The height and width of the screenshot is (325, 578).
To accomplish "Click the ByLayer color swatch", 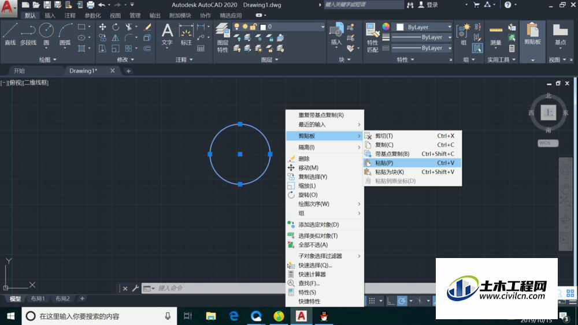I will [x=400, y=27].
